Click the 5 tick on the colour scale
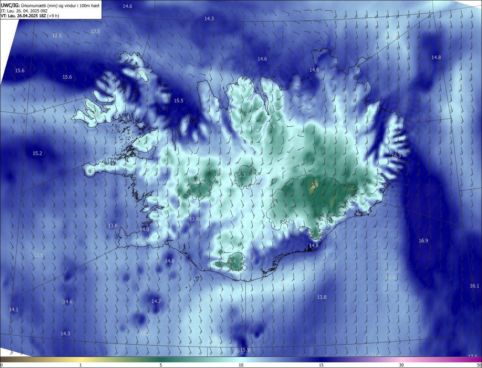The height and width of the screenshot is (368, 482). point(161,365)
